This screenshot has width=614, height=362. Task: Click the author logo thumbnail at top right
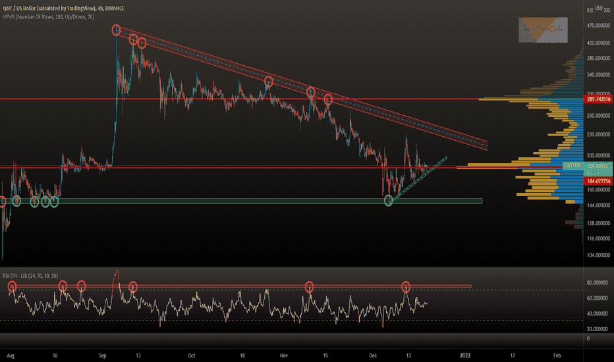[543, 30]
